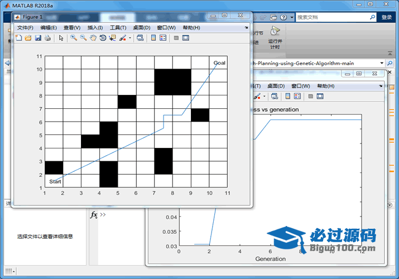Insert Colorbar icon in second figure toolbar

coord(288,96)
